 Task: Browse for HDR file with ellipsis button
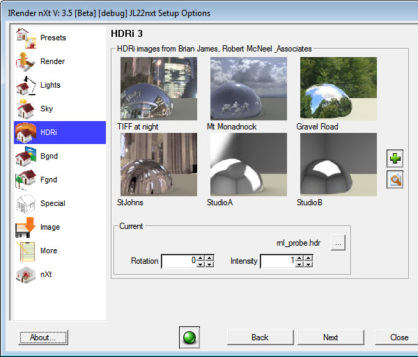coord(338,244)
